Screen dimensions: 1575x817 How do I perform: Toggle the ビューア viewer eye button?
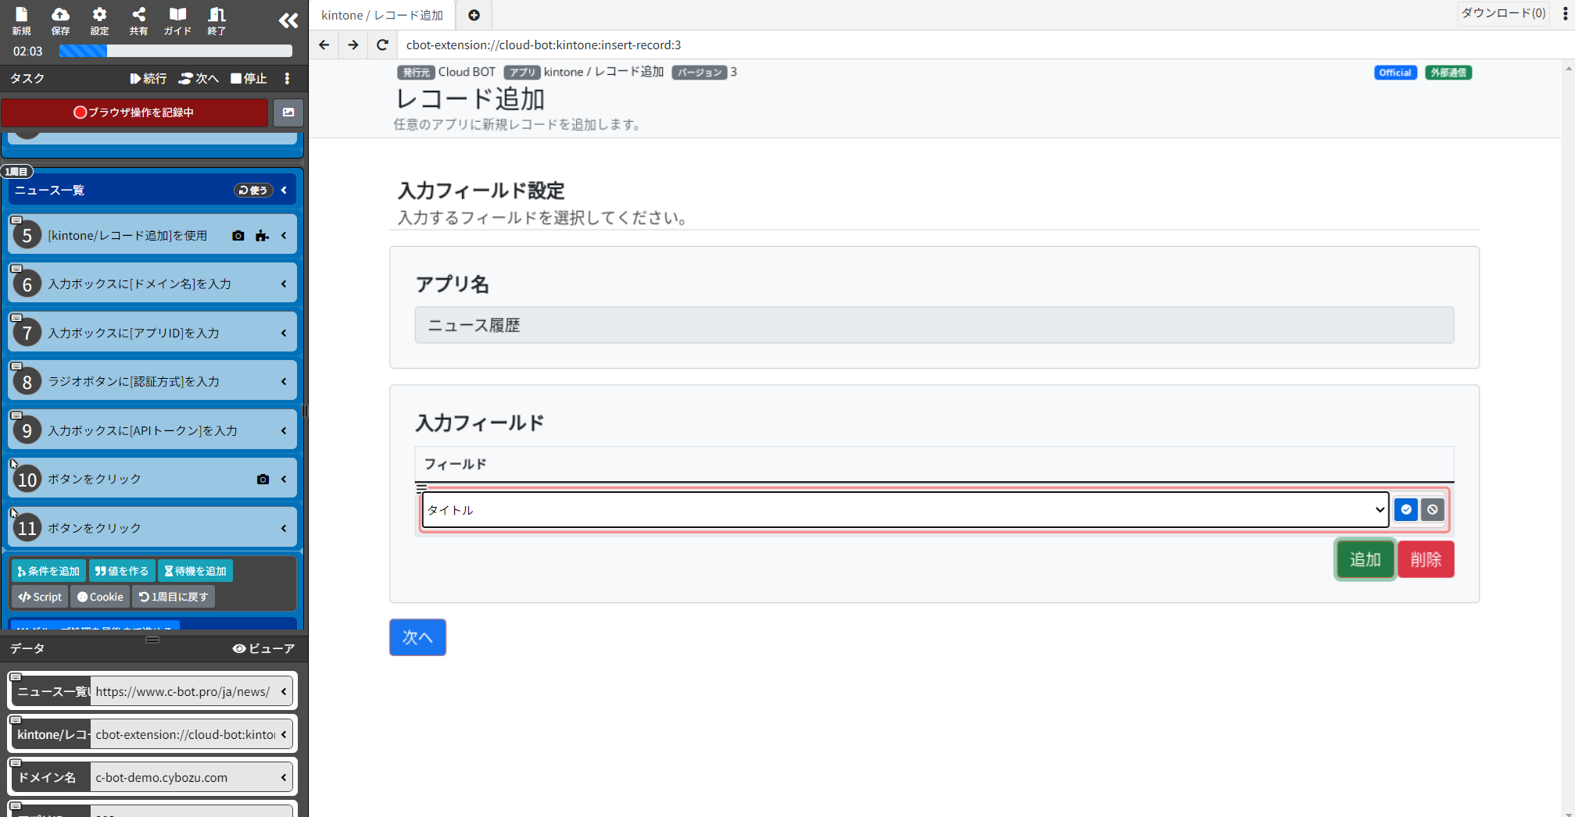tap(263, 648)
